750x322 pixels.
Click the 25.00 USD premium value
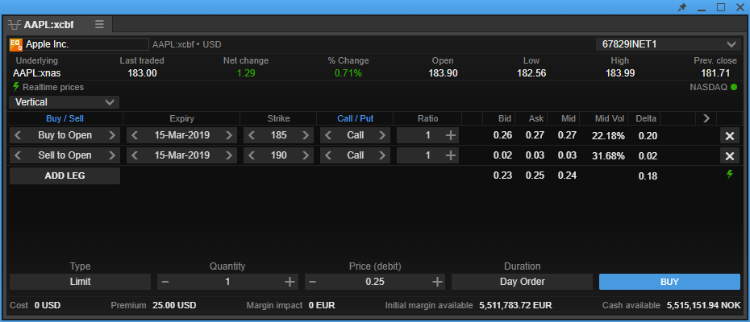point(174,305)
